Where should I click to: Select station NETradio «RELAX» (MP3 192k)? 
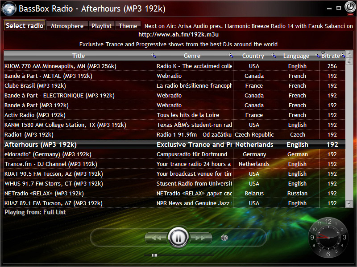(44, 193)
